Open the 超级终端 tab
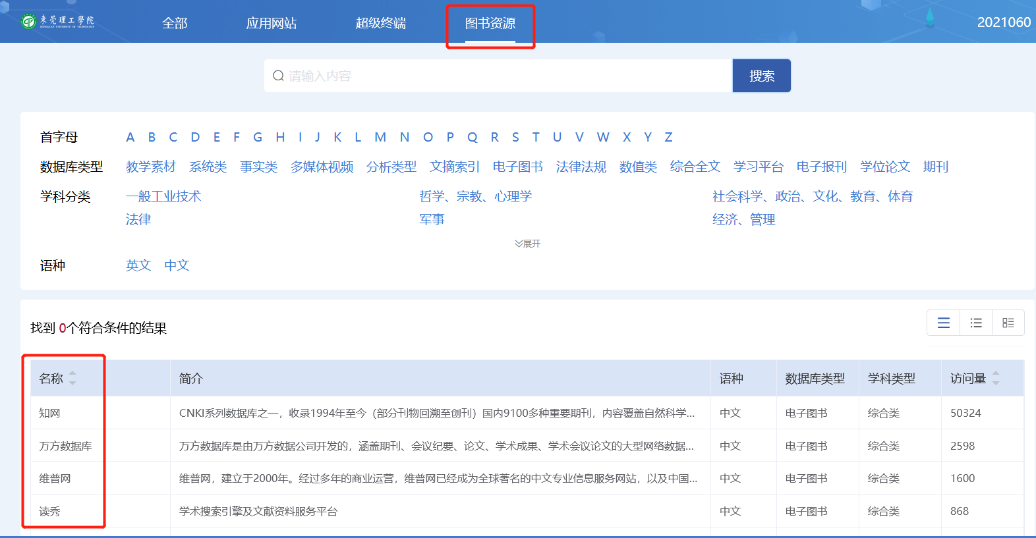Screen dimensions: 1036x538 point(381,23)
